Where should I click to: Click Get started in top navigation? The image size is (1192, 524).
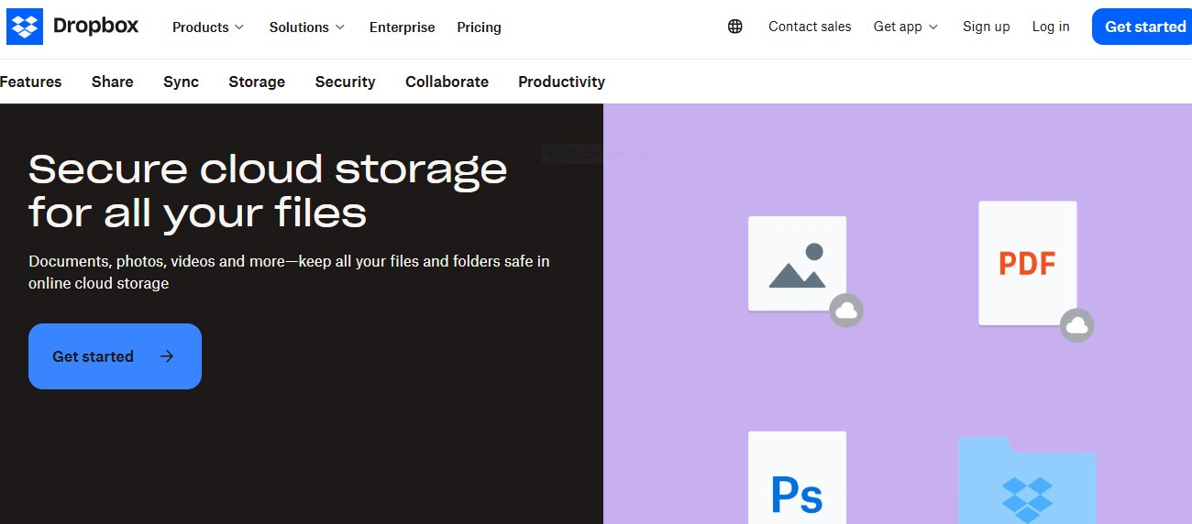coord(1144,27)
